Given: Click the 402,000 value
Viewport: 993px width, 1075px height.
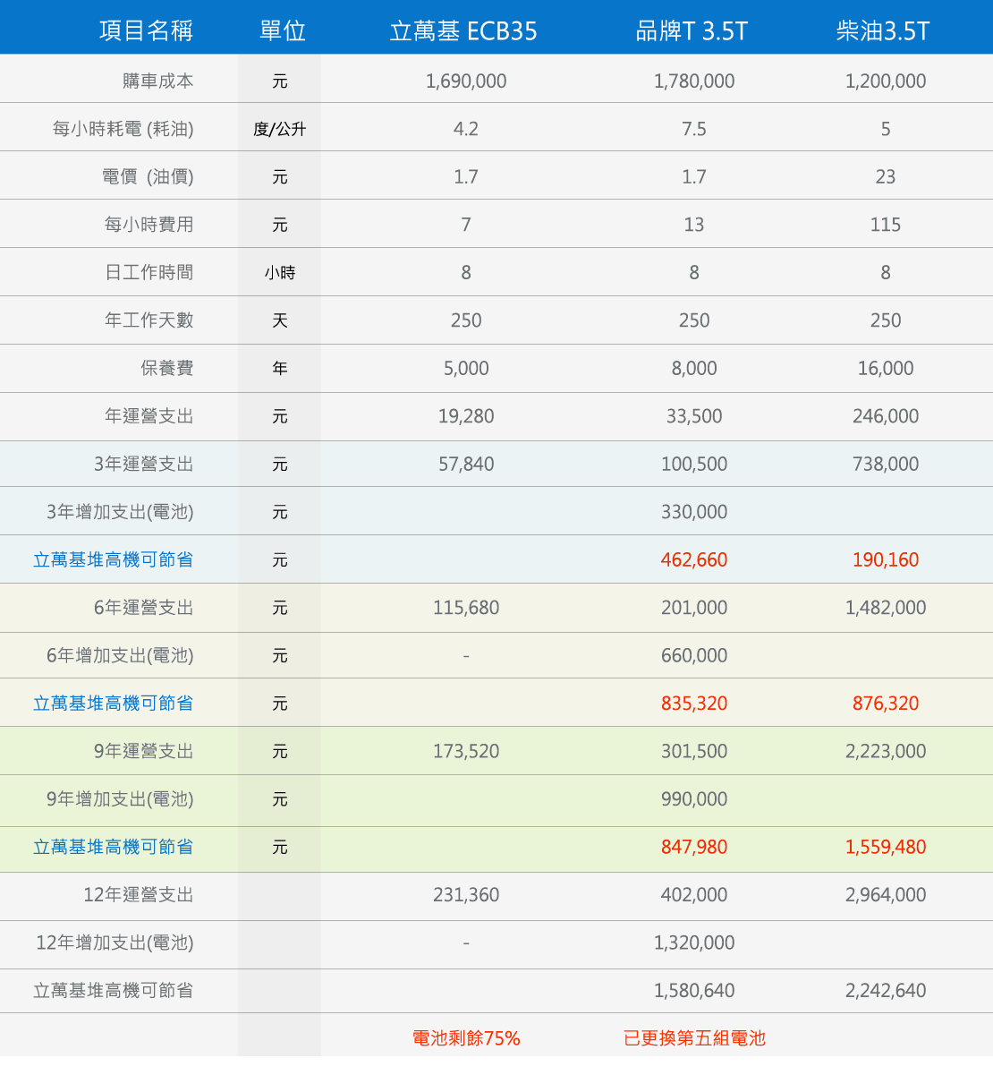Looking at the screenshot, I should 694,895.
